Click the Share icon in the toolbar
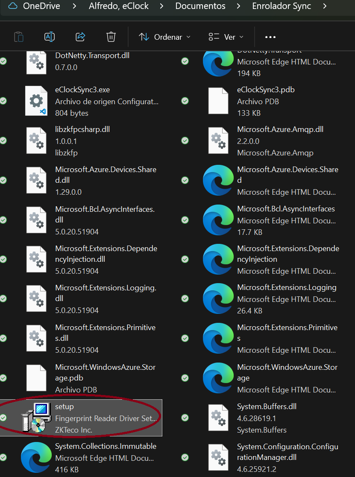Viewport: 355px width, 477px height. (x=80, y=37)
